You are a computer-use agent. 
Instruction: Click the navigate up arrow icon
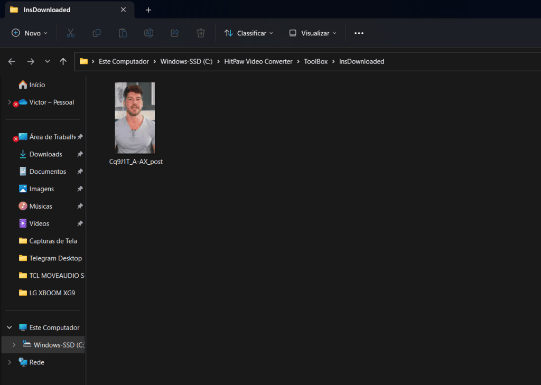63,61
